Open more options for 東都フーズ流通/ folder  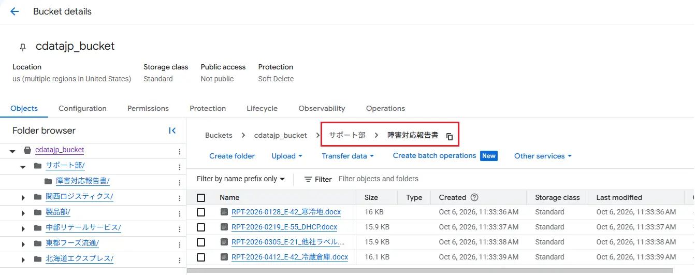pyautogui.click(x=180, y=244)
